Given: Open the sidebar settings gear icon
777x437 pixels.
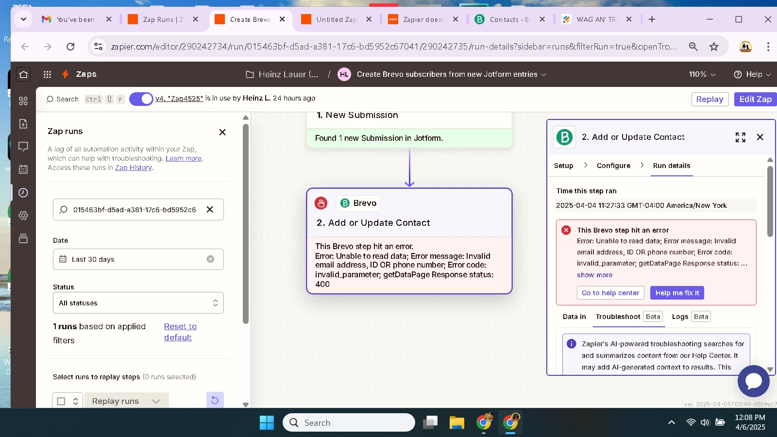Looking at the screenshot, I should (23, 216).
